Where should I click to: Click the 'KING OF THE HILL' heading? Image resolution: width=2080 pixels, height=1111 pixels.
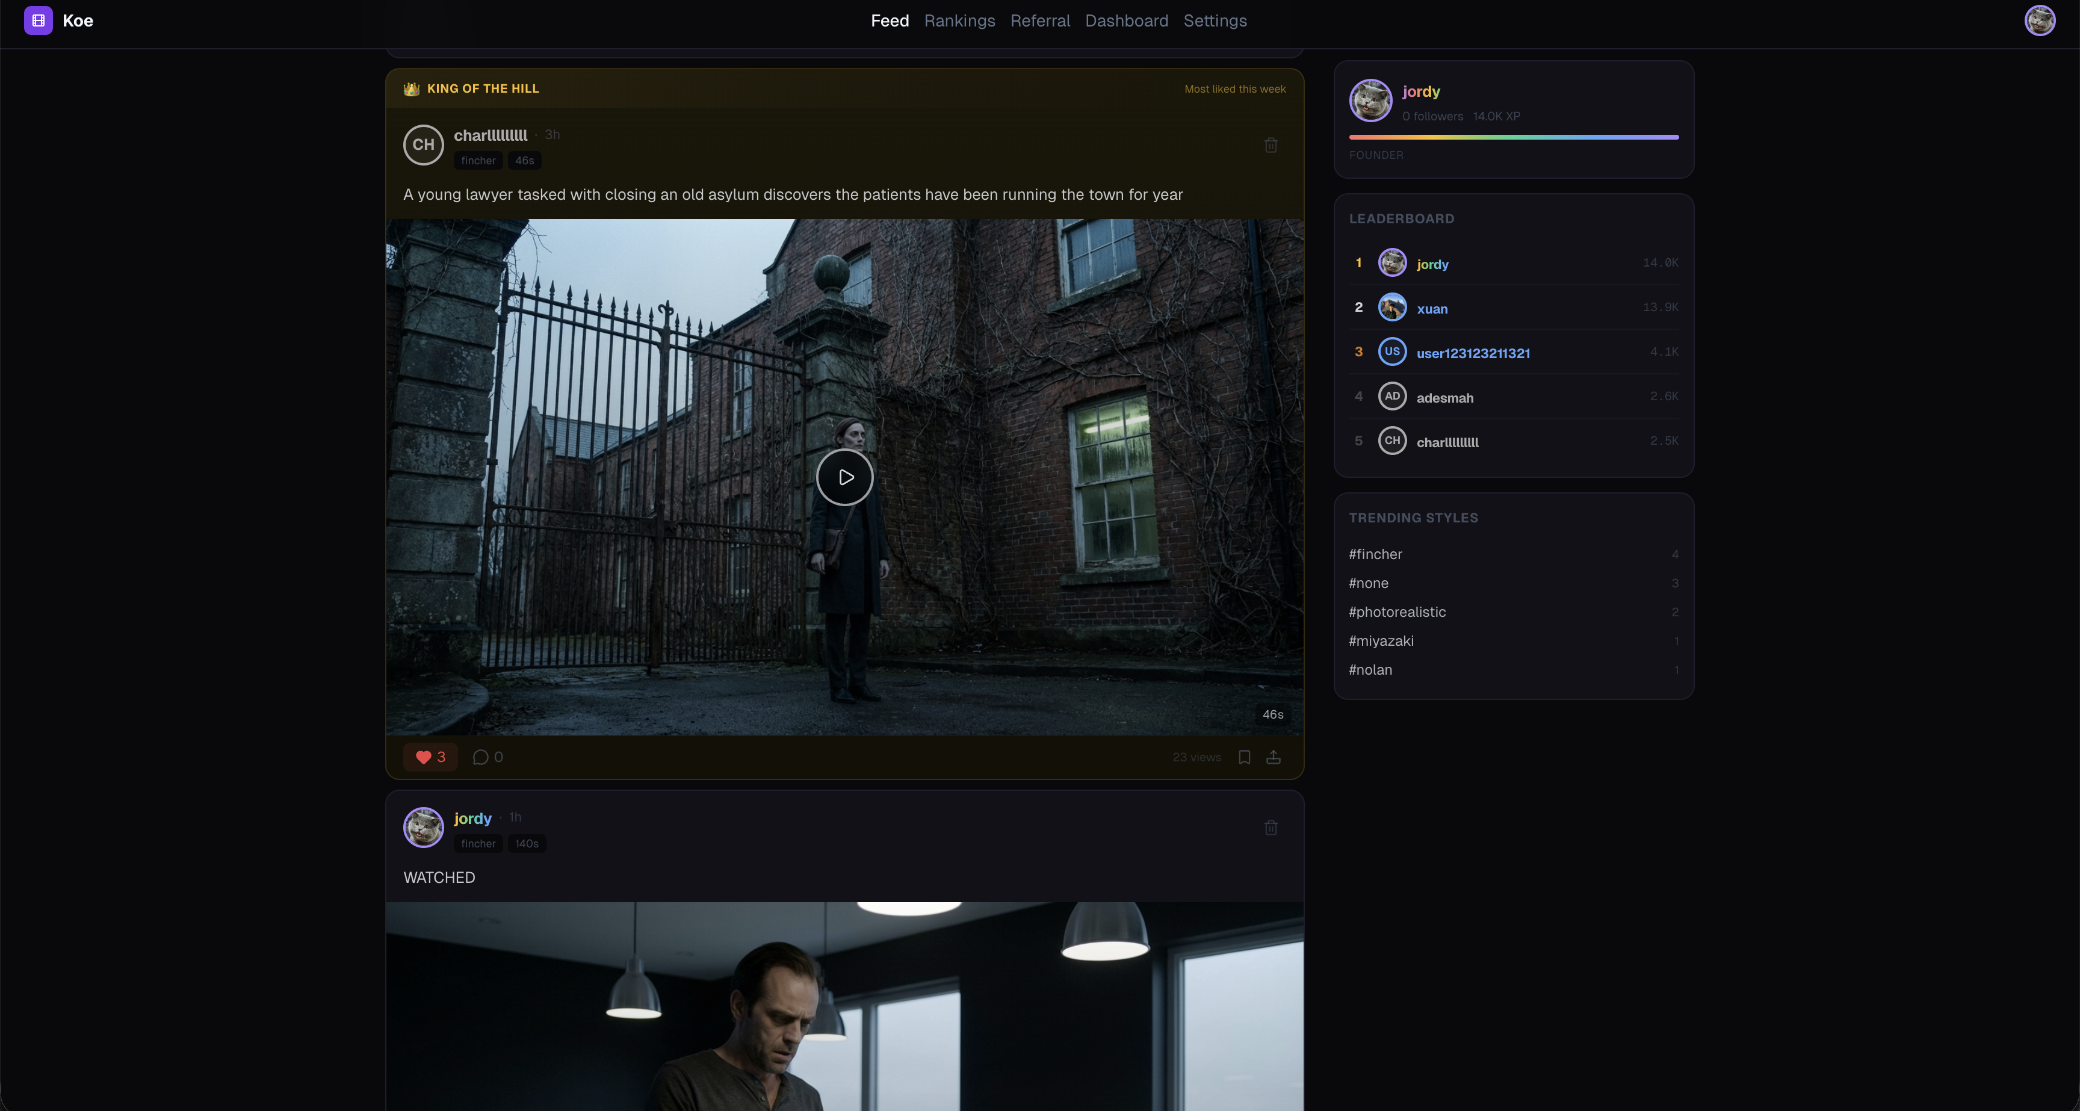(x=483, y=89)
